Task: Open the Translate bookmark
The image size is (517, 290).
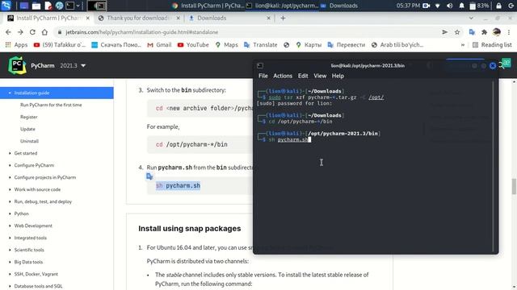Action: (x=260, y=45)
